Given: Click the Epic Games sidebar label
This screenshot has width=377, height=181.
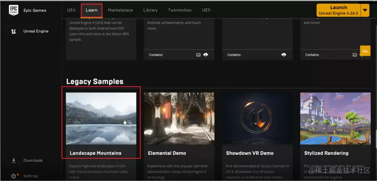Looking at the screenshot, I should pyautogui.click(x=35, y=10).
